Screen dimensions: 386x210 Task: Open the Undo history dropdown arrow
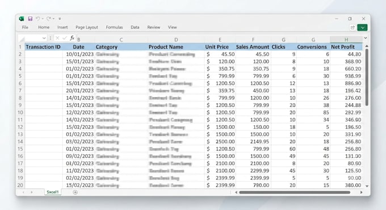click(x=43, y=19)
